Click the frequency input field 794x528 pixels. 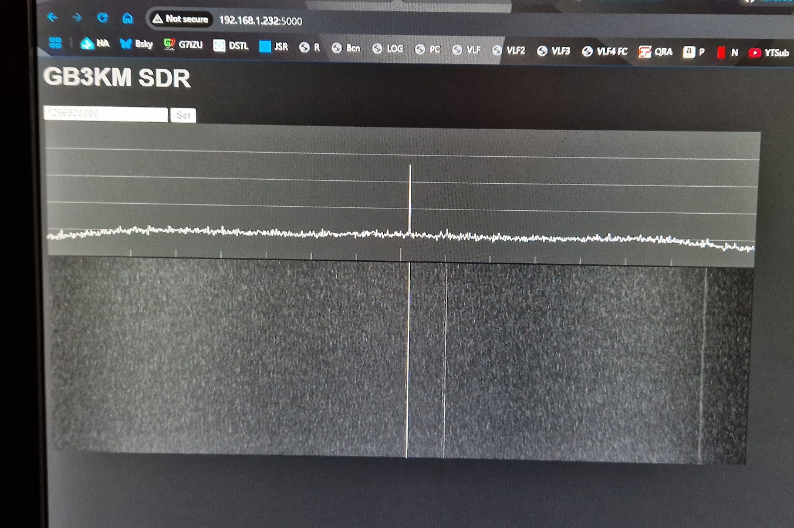coord(106,113)
